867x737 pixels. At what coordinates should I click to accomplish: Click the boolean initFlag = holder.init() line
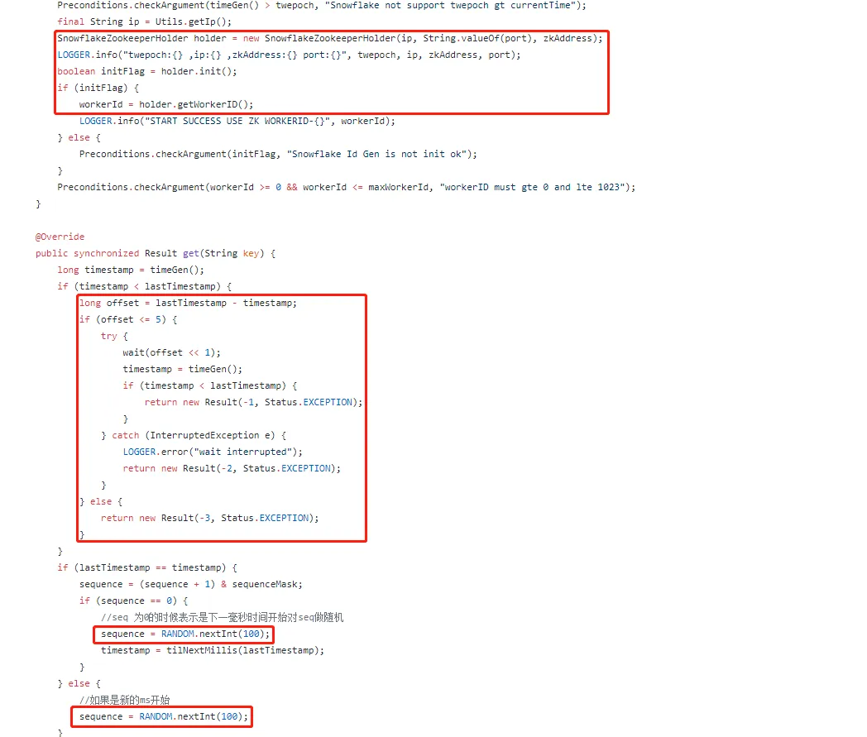click(x=146, y=71)
